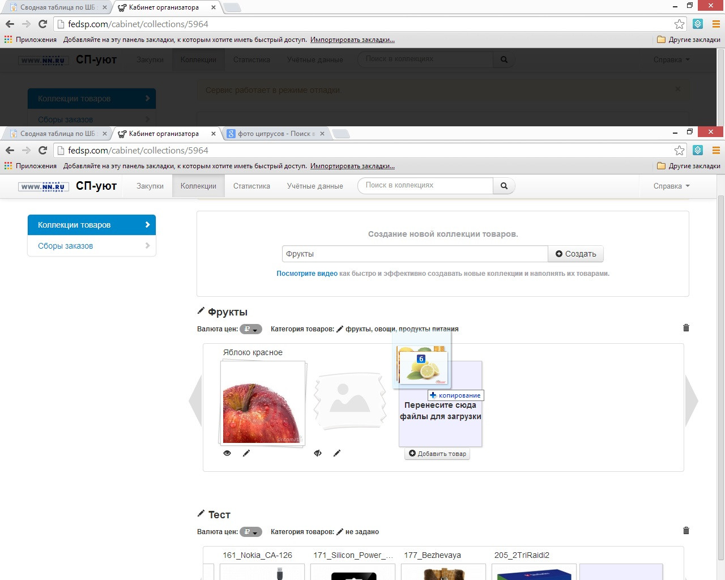Bookmark page with star in front window
This screenshot has height=580, width=725.
coord(679,150)
